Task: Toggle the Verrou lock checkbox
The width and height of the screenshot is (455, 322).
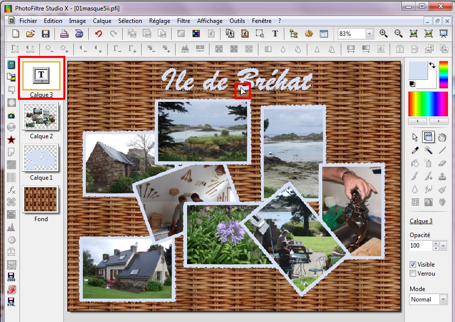Action: (x=413, y=273)
